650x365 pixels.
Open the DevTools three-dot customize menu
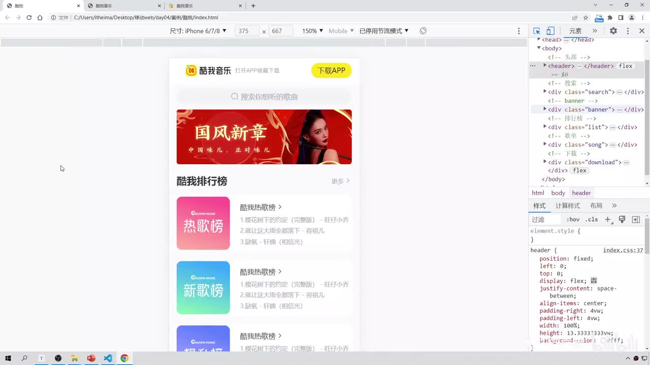point(628,31)
